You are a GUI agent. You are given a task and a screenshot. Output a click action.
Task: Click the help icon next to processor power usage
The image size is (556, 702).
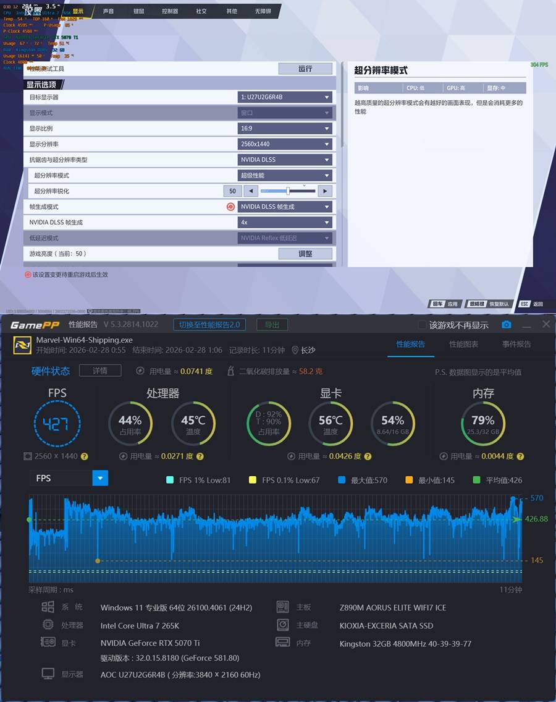[200, 456]
